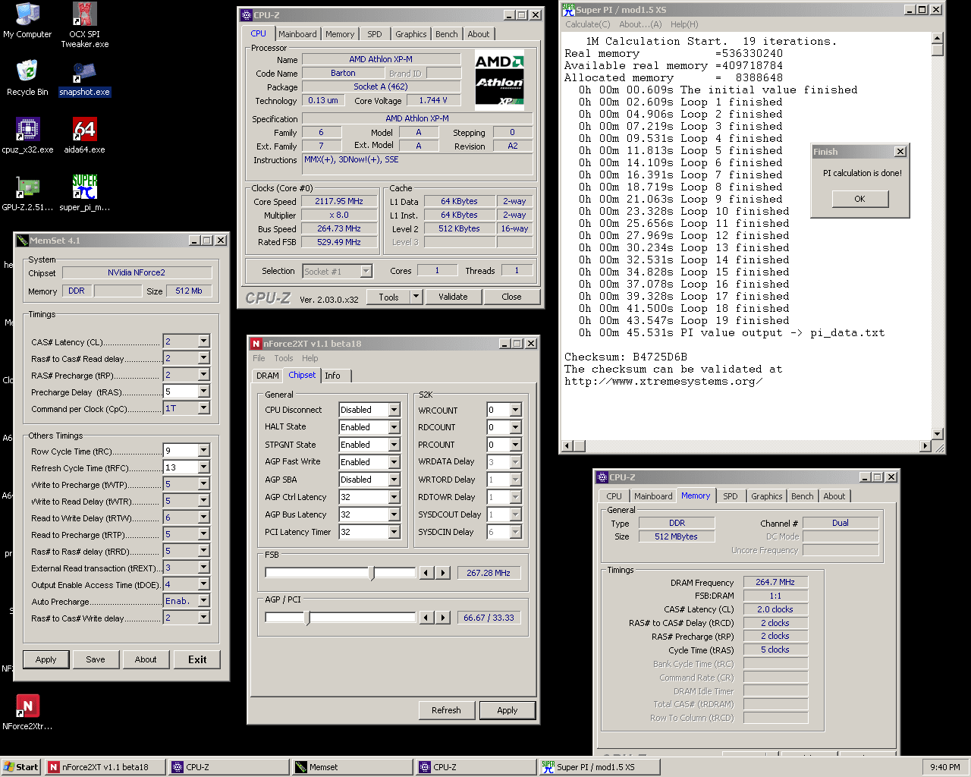Expand WRCOUNT dropdown in S2K group
Image resolution: width=971 pixels, height=777 pixels.
515,410
